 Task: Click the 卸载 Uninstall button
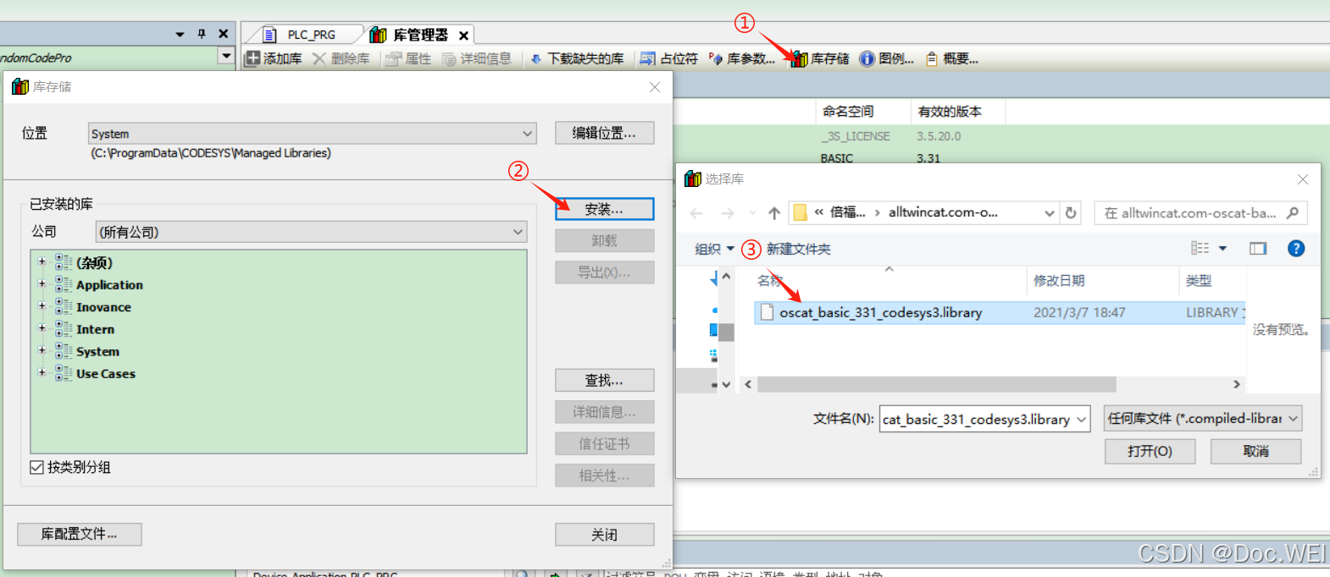click(605, 240)
